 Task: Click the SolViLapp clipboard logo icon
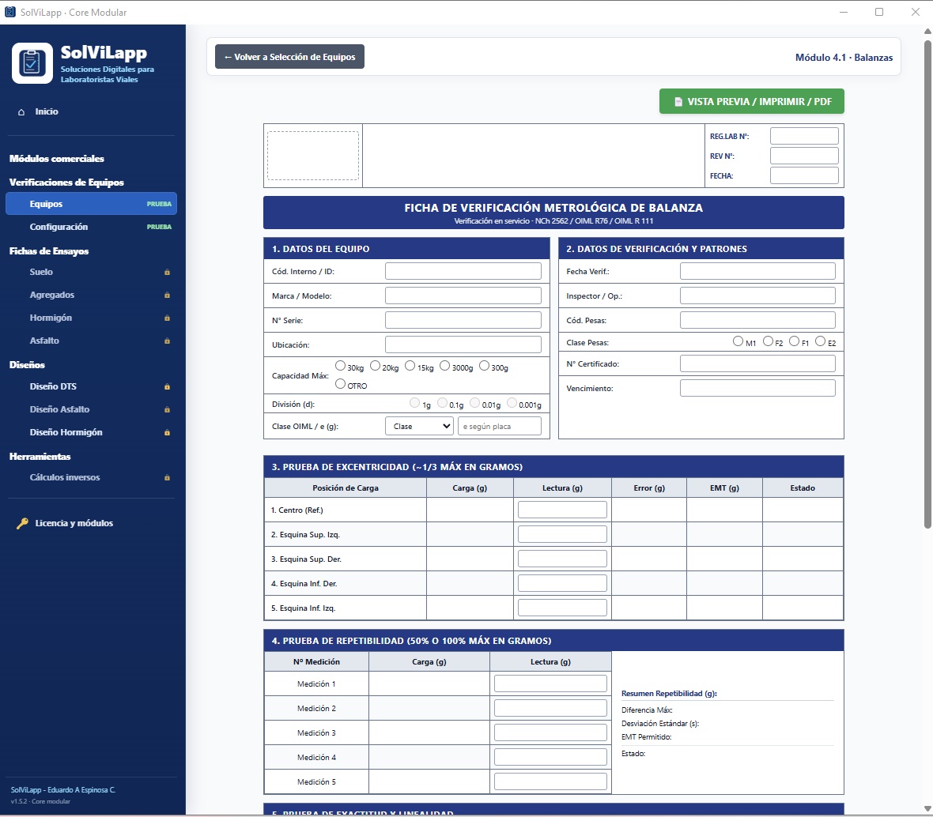[x=32, y=63]
